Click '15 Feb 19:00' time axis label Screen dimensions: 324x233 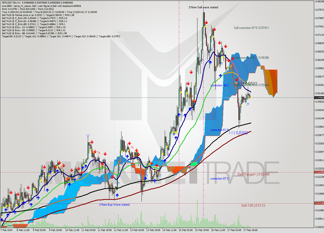click(x=202, y=230)
